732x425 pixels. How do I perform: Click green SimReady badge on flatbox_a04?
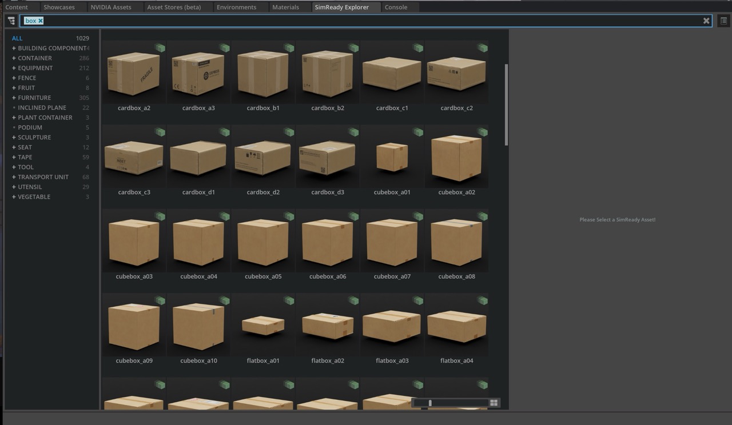point(483,300)
